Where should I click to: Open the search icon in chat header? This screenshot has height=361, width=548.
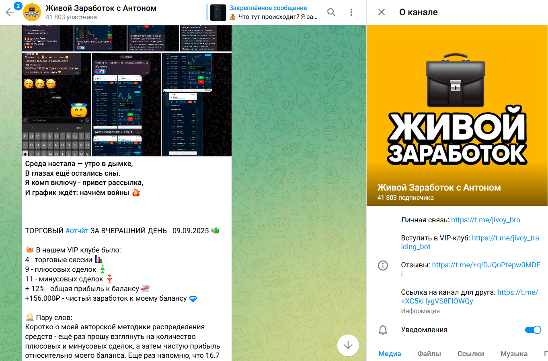331,12
